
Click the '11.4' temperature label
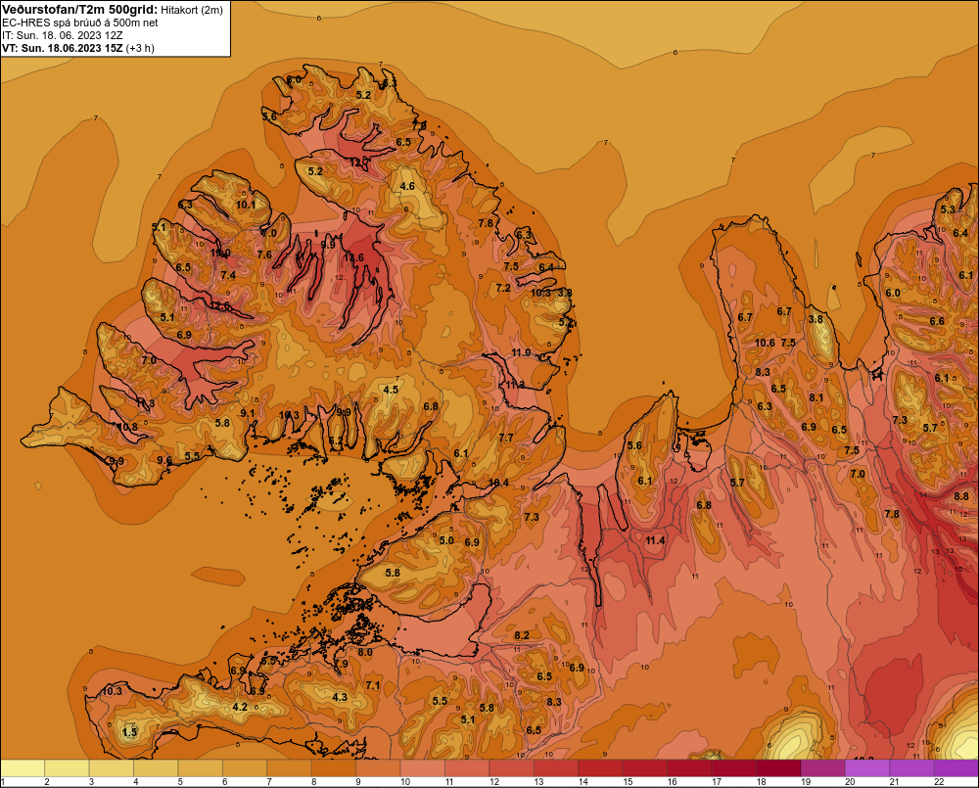pyautogui.click(x=655, y=540)
